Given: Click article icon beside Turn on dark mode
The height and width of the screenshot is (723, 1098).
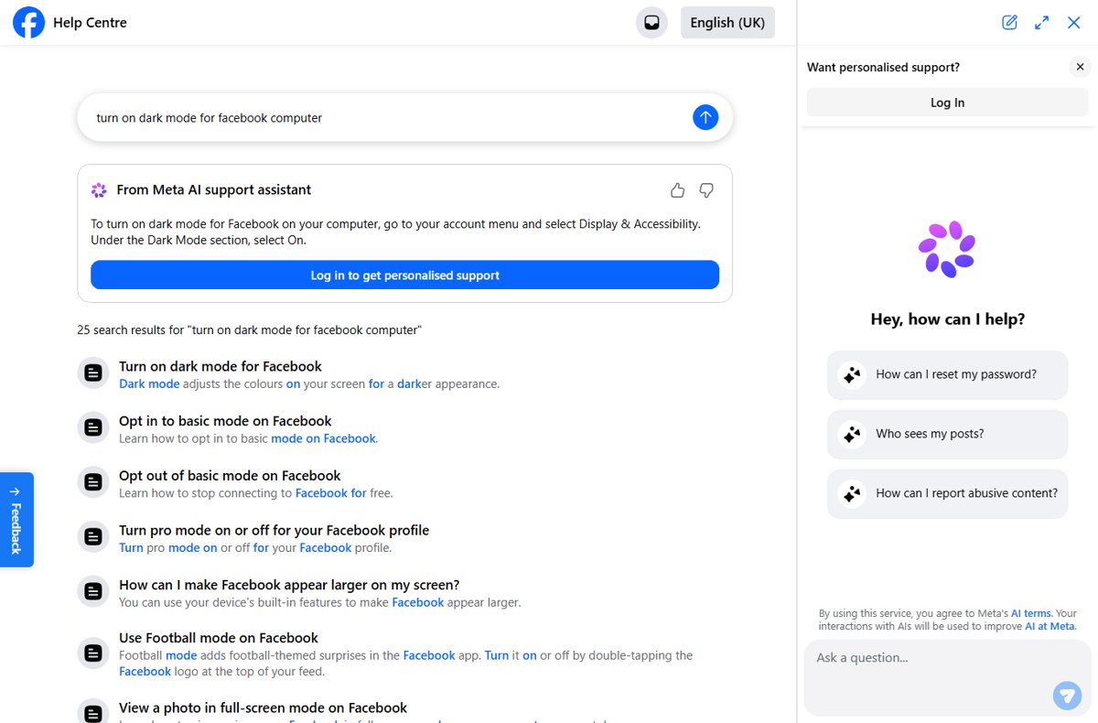Looking at the screenshot, I should click(93, 373).
